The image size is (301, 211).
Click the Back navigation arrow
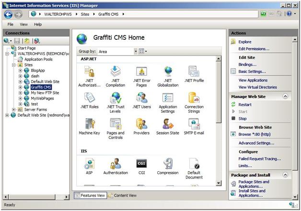tap(8, 14)
